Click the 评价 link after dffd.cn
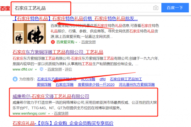This screenshot has width=191, height=127. [68, 69]
